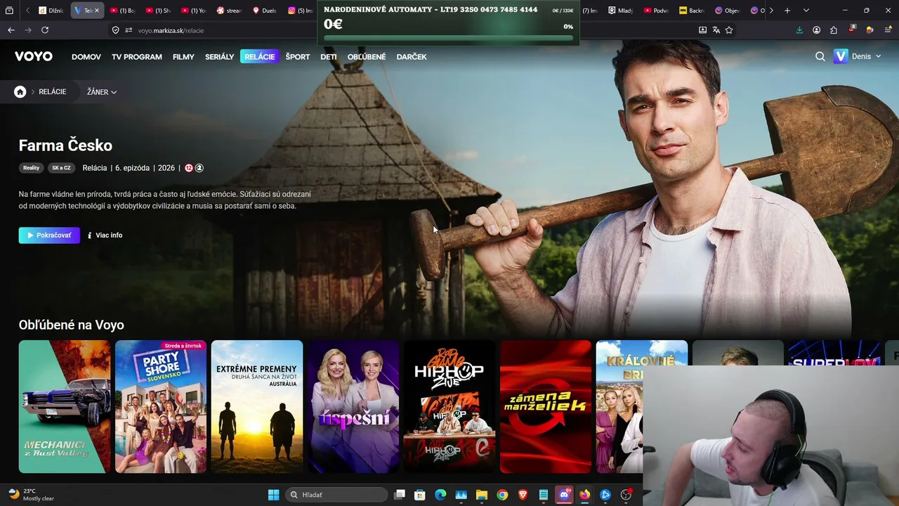This screenshot has width=899, height=506.
Task: Close the active Voyo browser tab
Action: (x=97, y=11)
